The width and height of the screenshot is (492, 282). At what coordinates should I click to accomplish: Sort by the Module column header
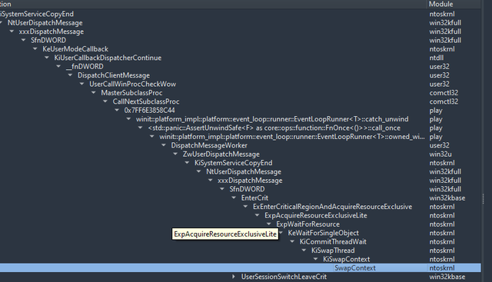coord(440,4)
